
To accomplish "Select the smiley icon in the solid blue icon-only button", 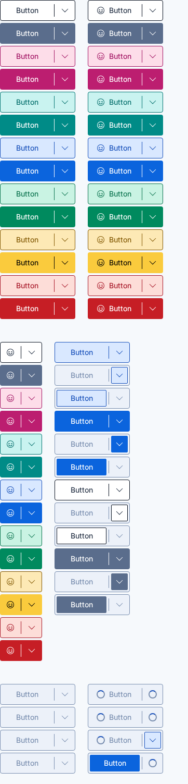I will click(10, 513).
